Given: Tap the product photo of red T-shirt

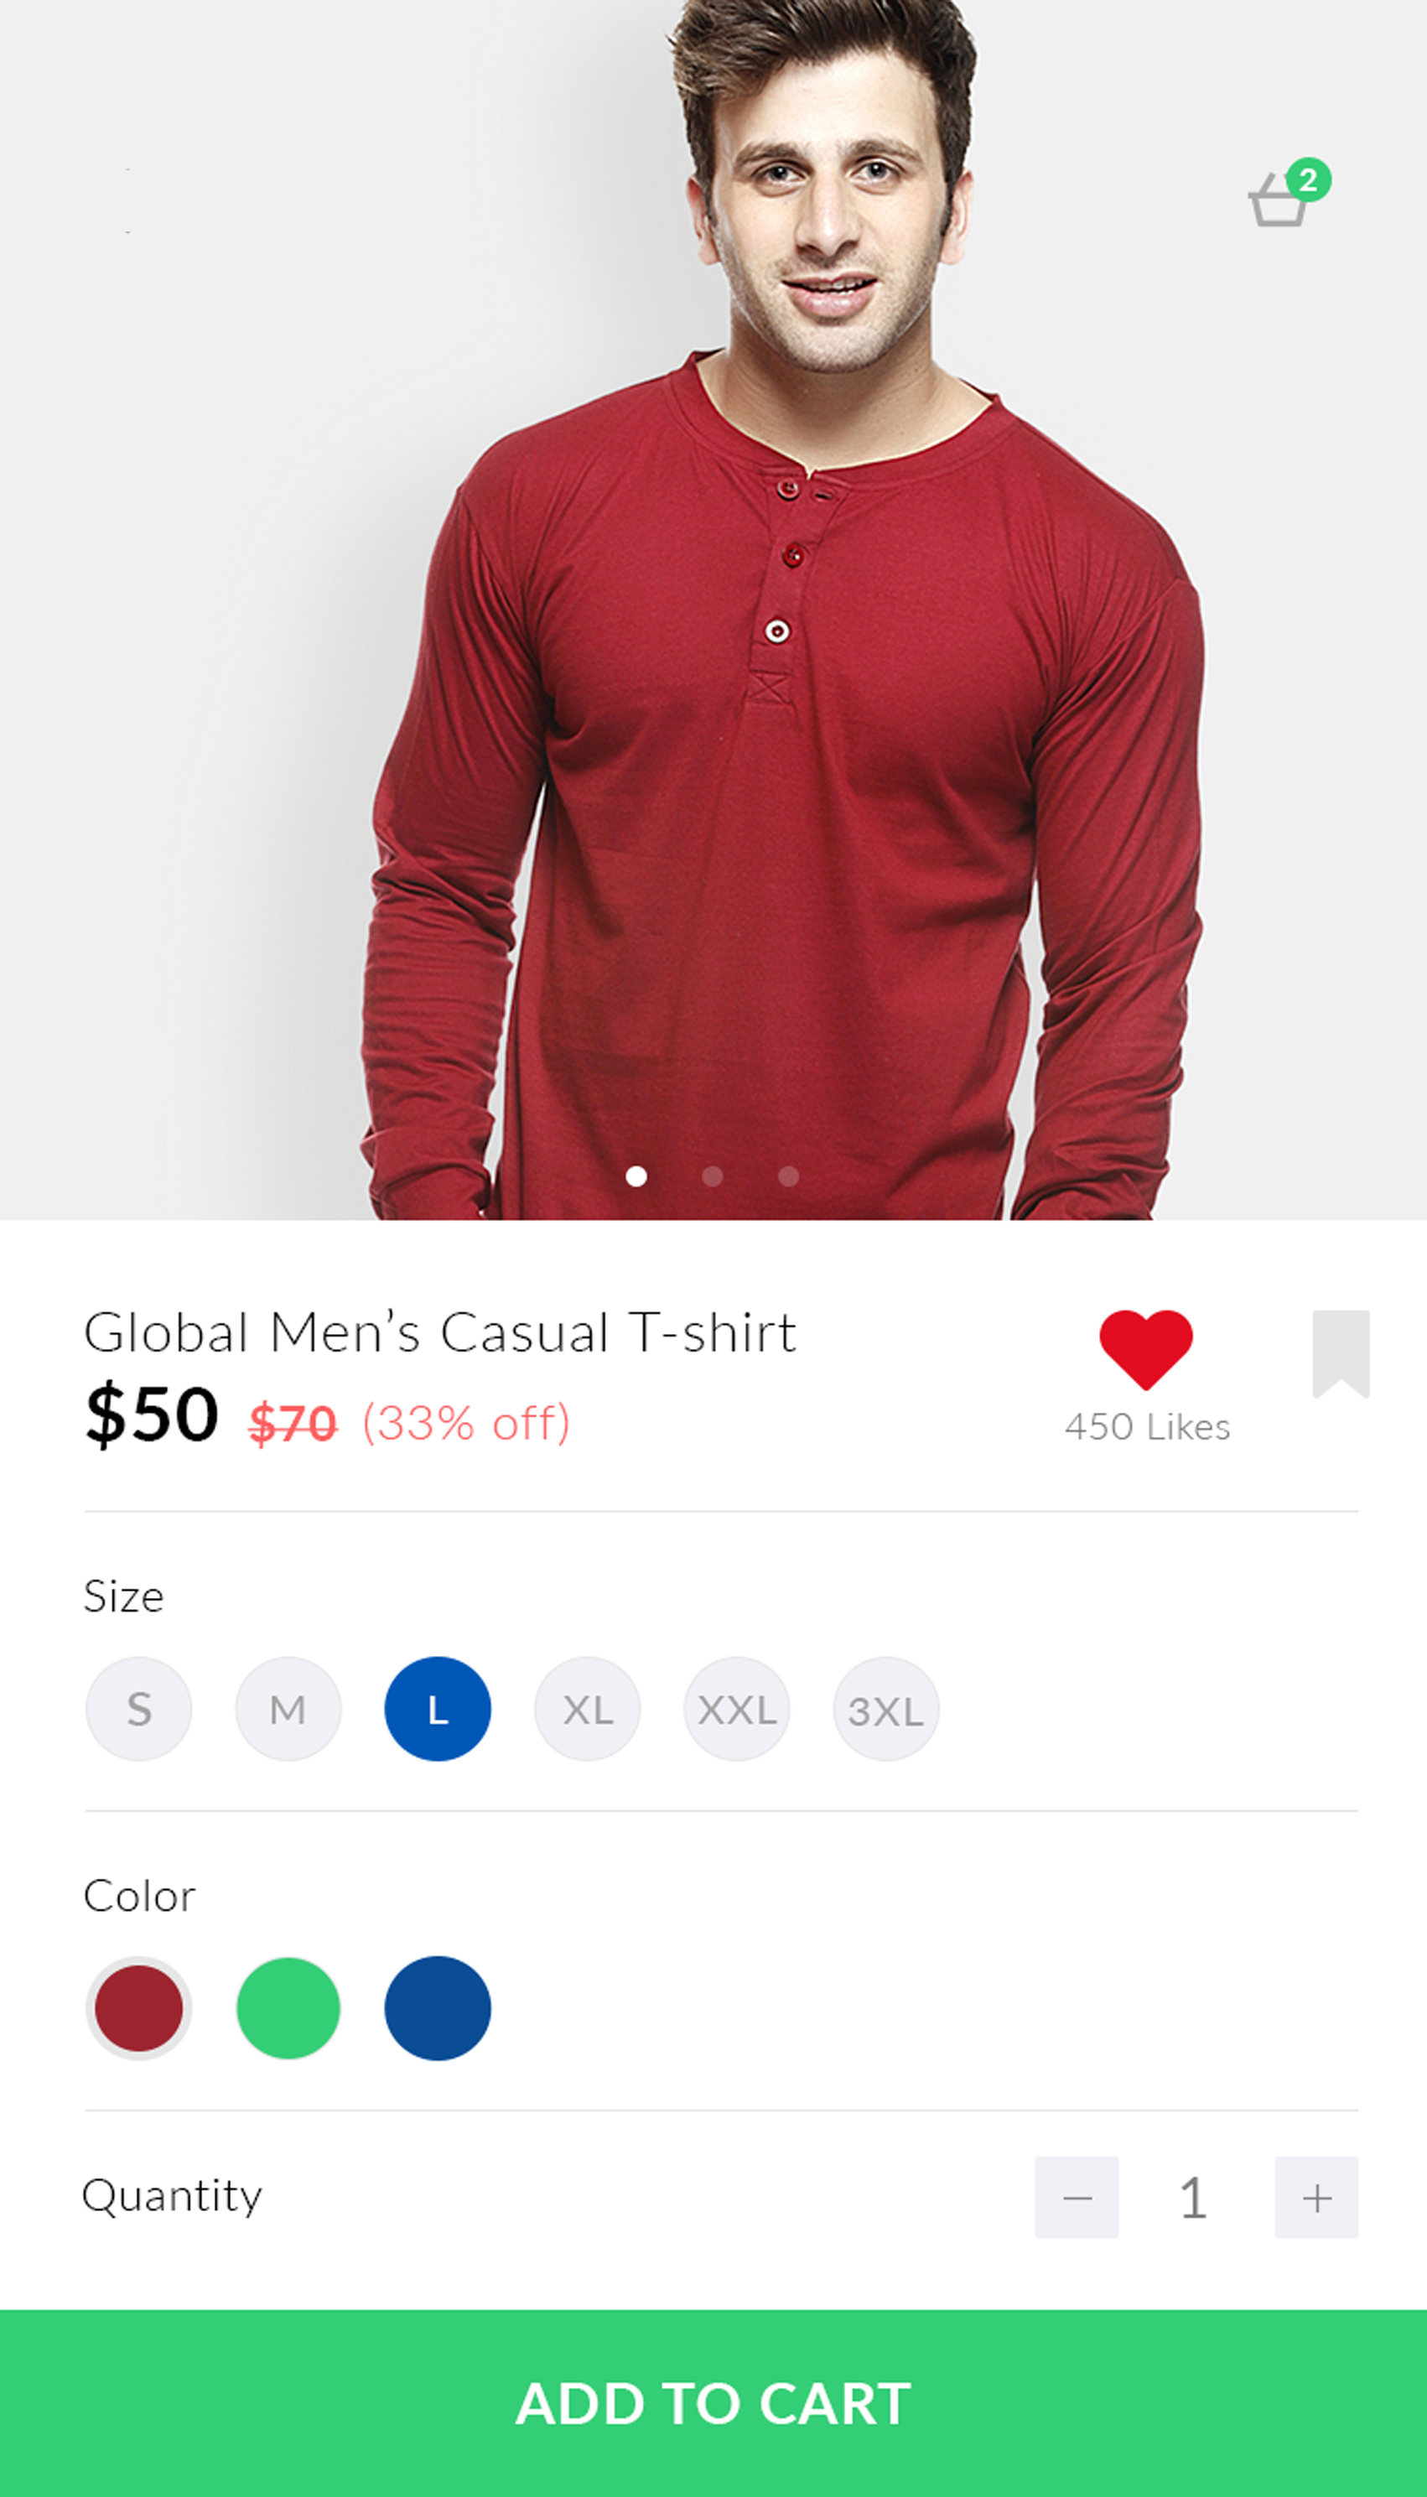Looking at the screenshot, I should 713,610.
